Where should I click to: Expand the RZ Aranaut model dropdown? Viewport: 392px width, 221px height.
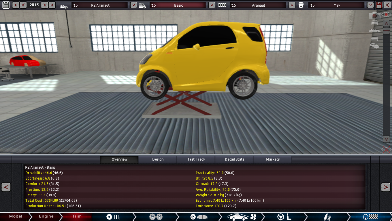tap(133, 5)
